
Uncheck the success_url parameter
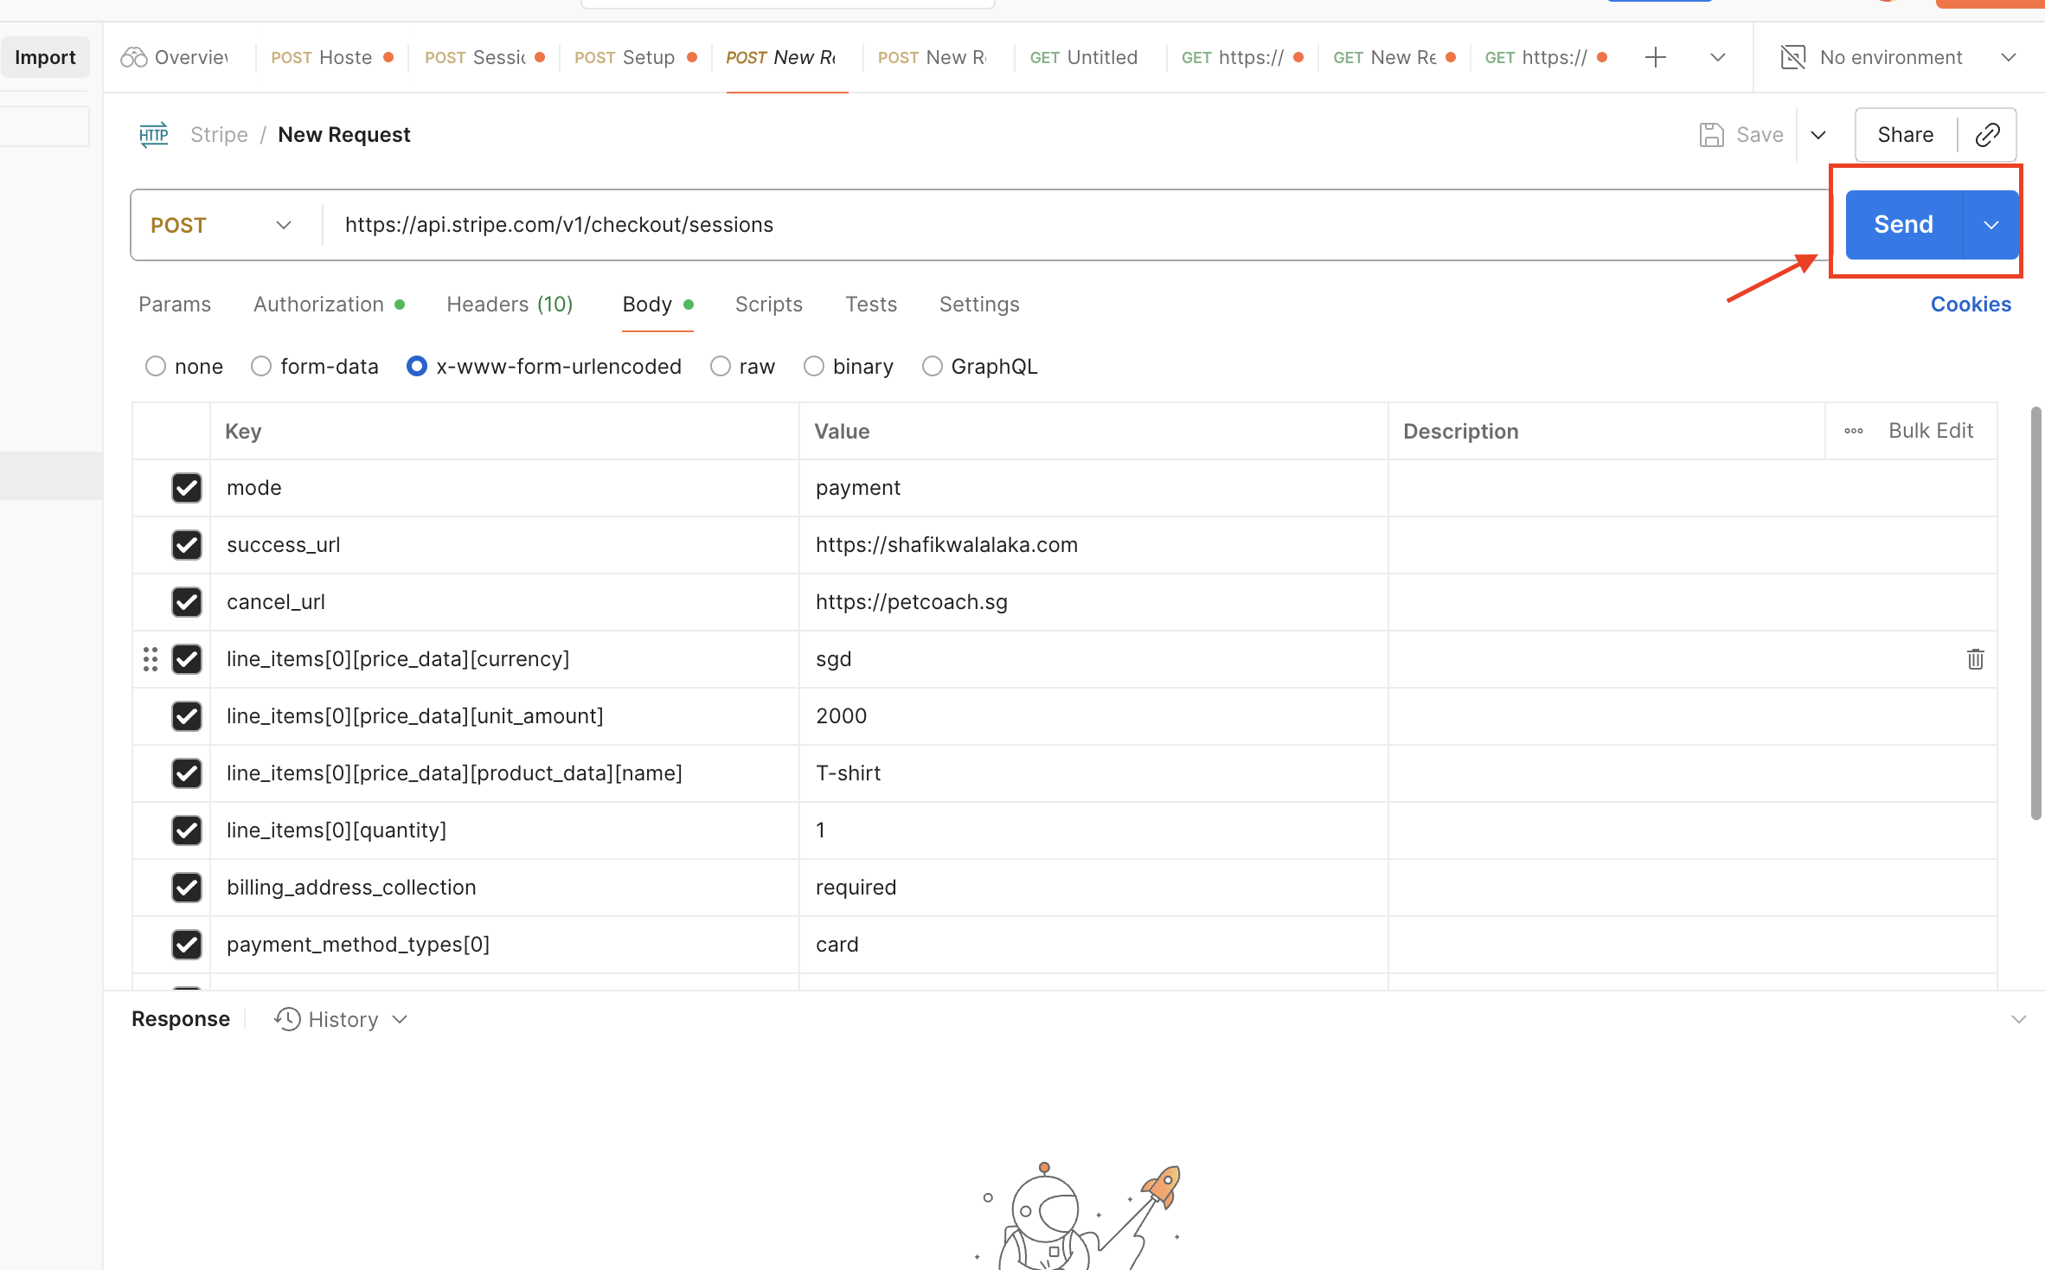[x=186, y=545]
